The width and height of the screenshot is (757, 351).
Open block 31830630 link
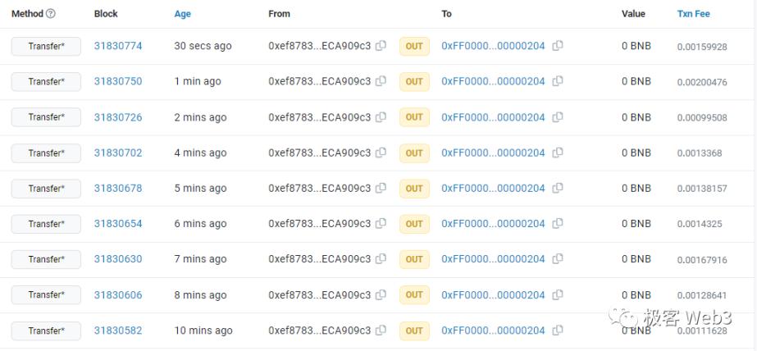coord(118,259)
